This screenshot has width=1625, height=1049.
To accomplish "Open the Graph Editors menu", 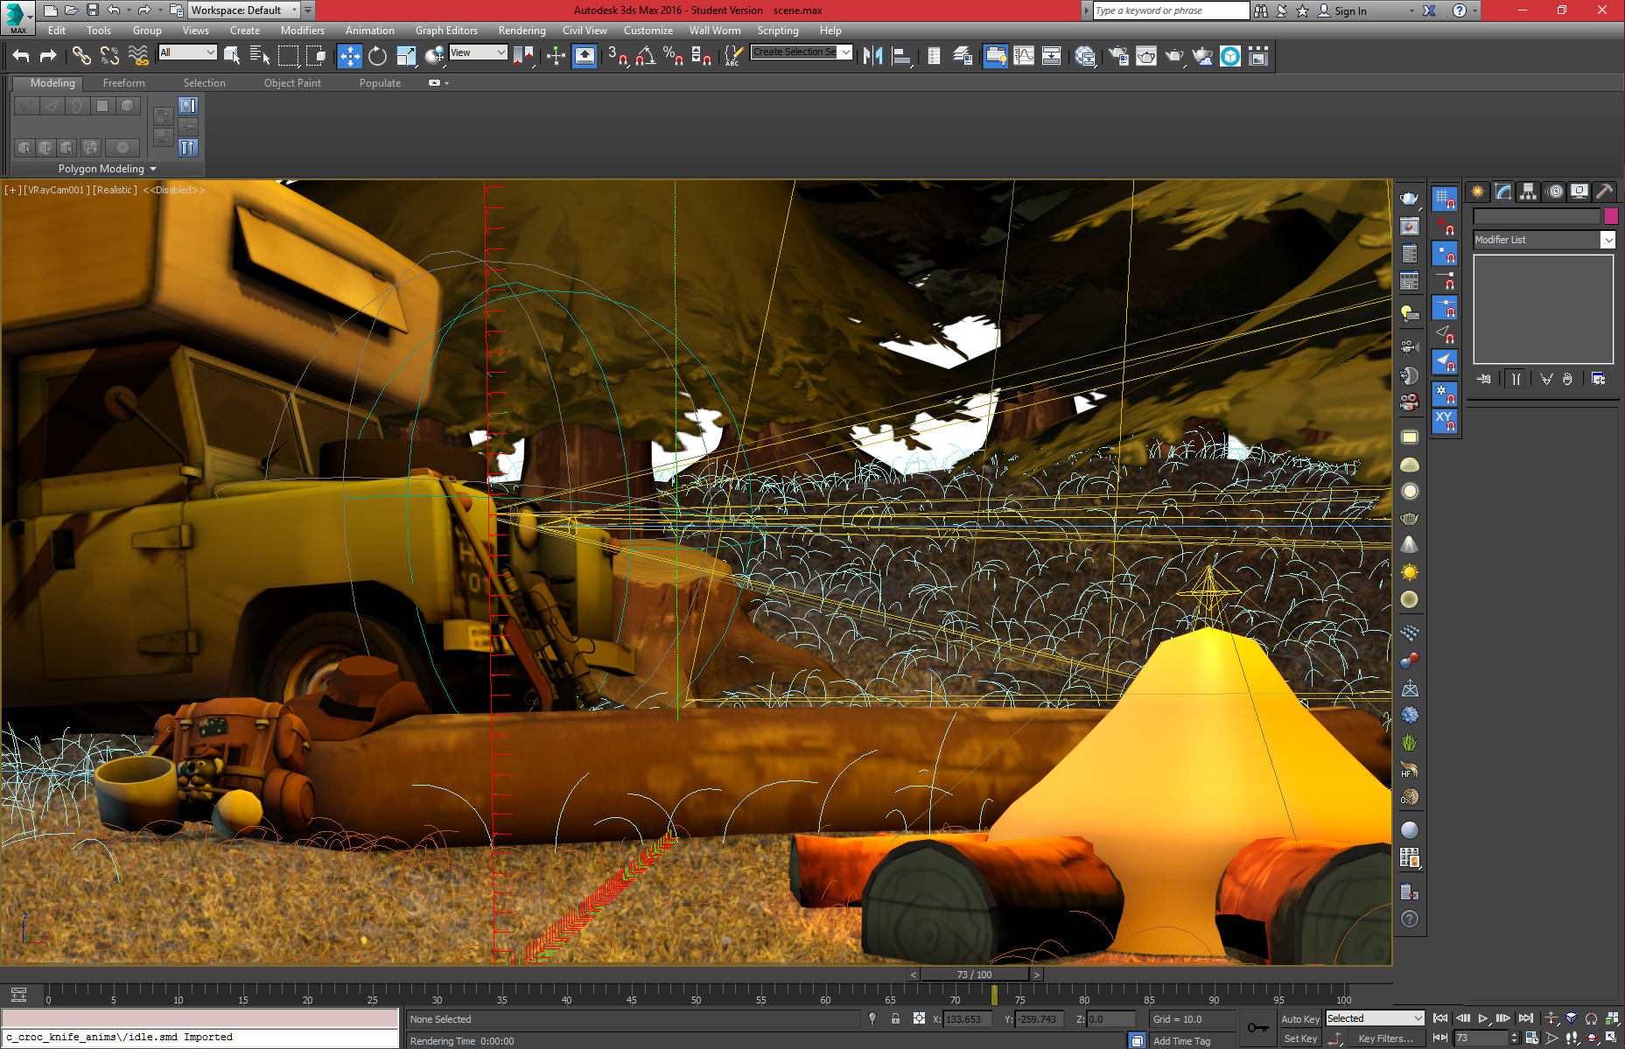I will [x=446, y=31].
